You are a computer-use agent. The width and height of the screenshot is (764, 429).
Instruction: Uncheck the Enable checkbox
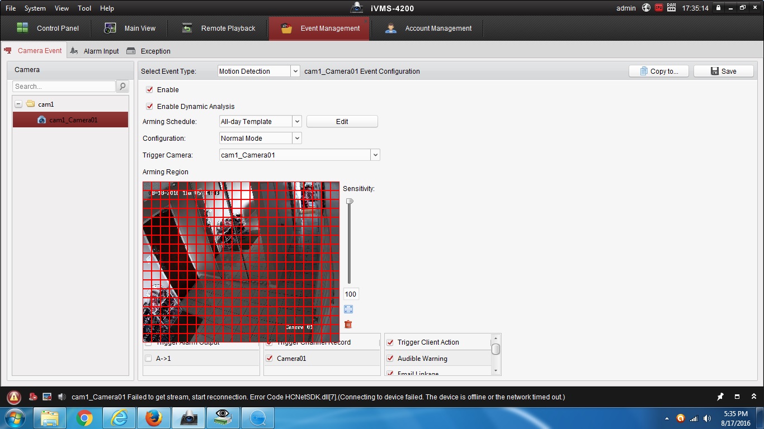pyautogui.click(x=149, y=90)
